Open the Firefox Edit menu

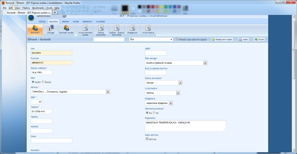point(11,8)
